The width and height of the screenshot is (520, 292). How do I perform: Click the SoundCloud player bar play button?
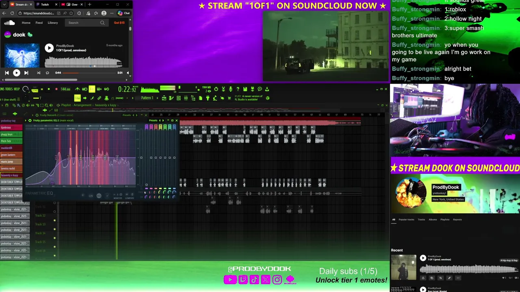pyautogui.click(x=17, y=73)
